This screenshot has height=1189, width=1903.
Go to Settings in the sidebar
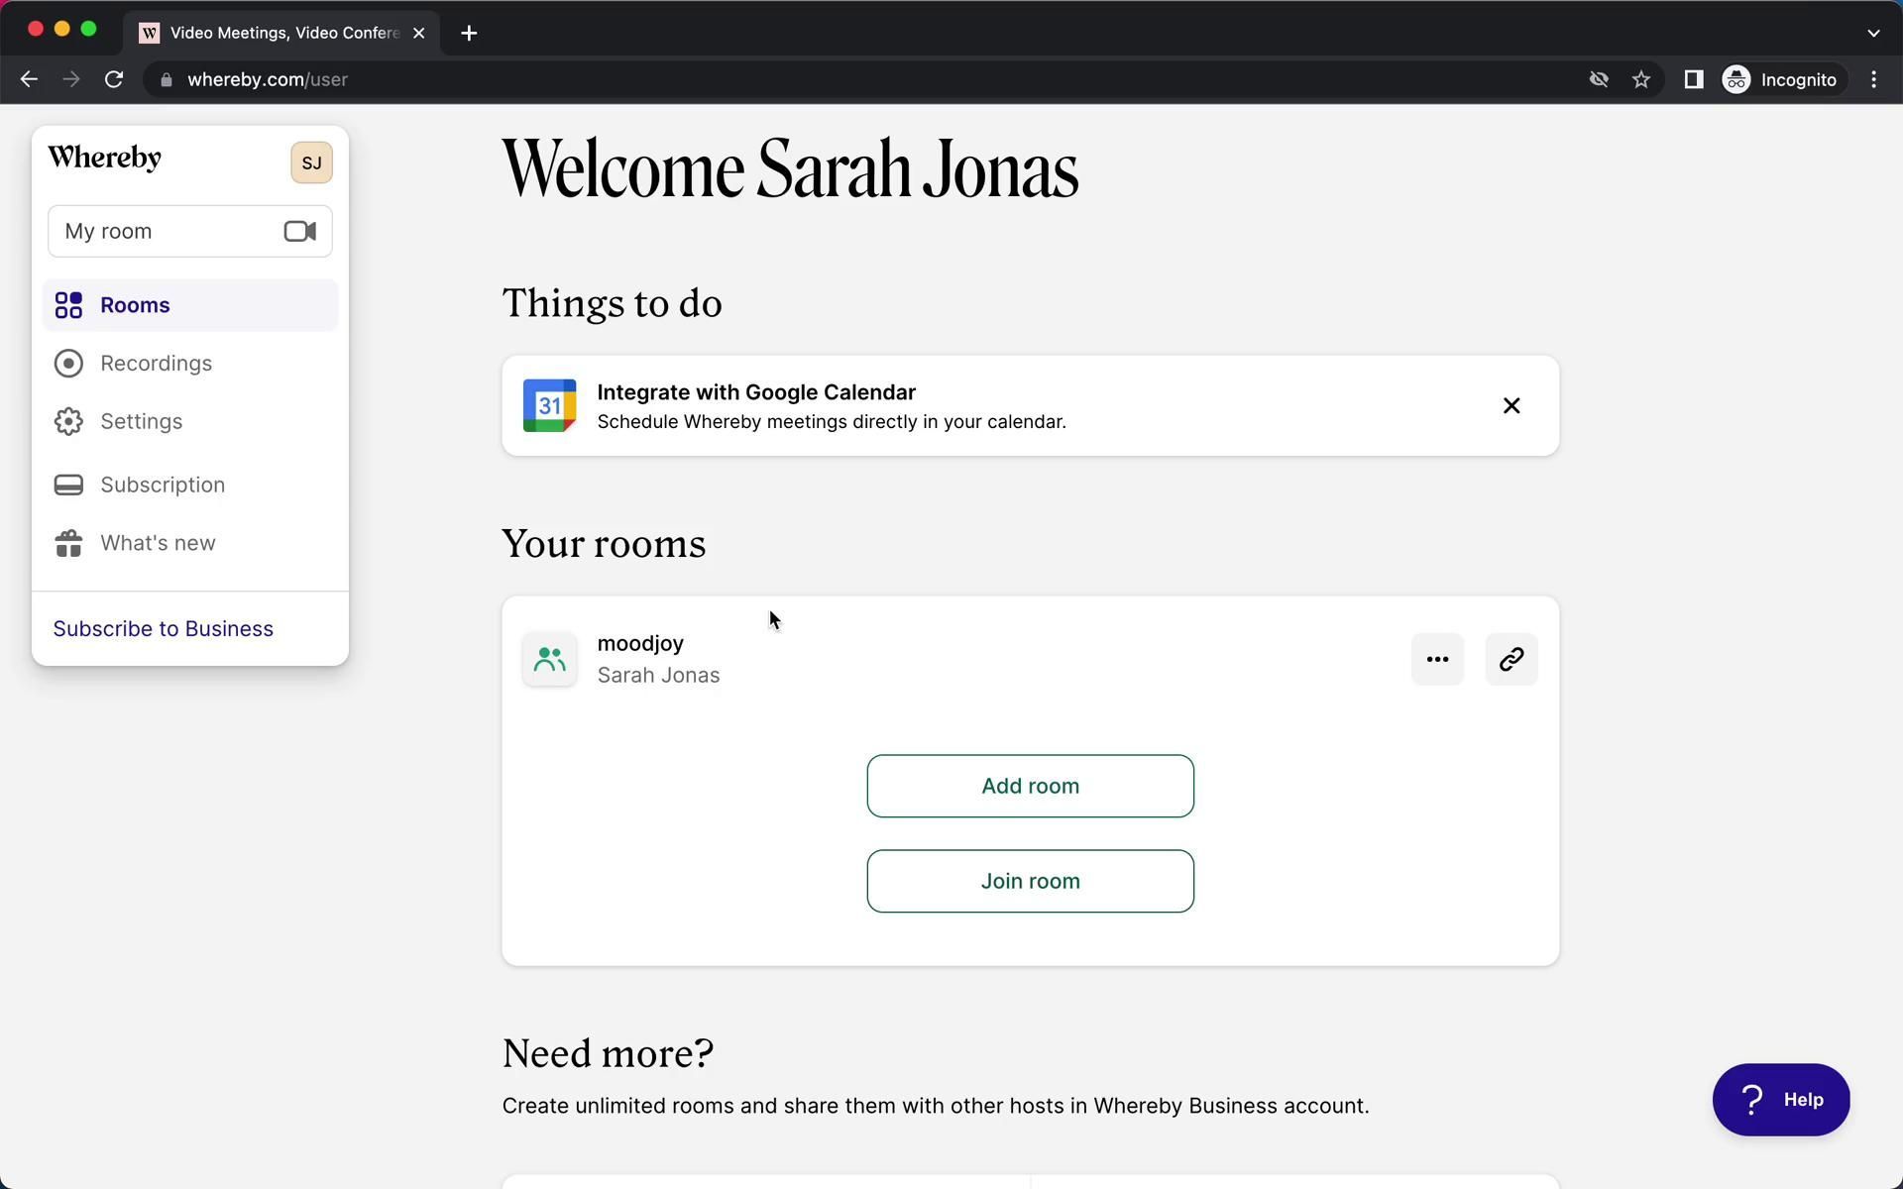click(x=141, y=422)
